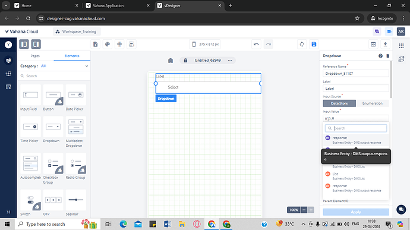Select the Data Store input source
The image size is (410, 230).
point(339,103)
